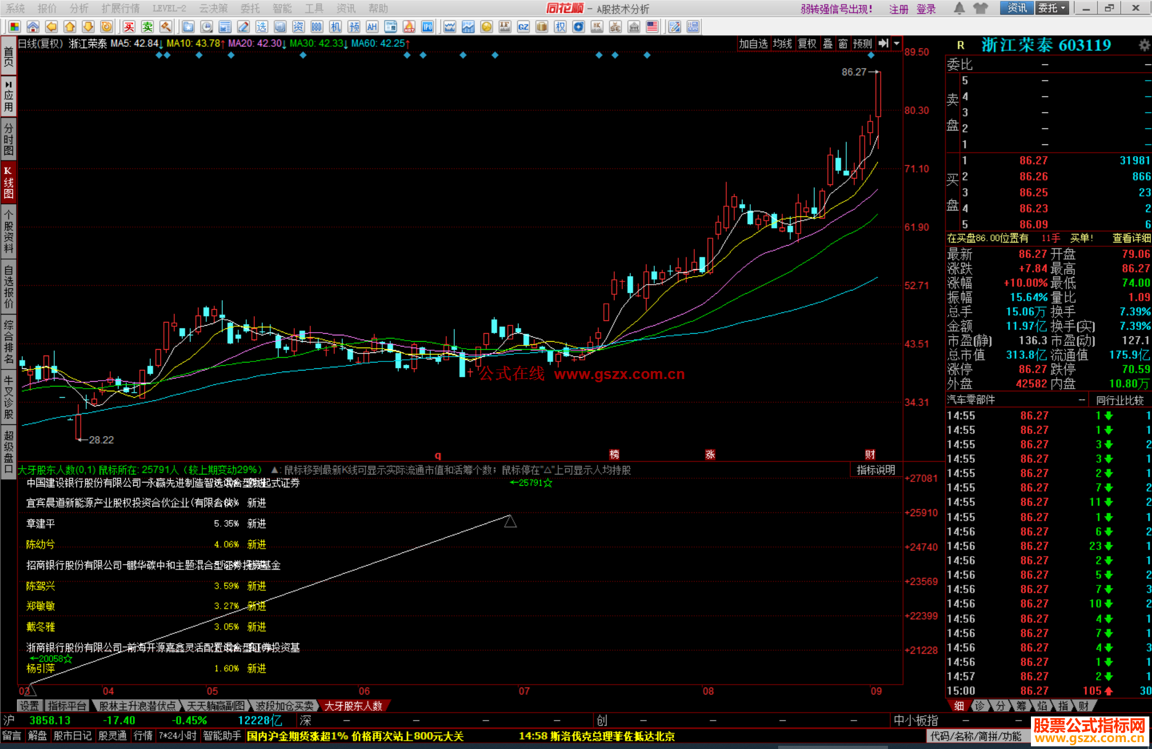
Task: Open the IPO toolbar icon
Action: coord(427,27)
